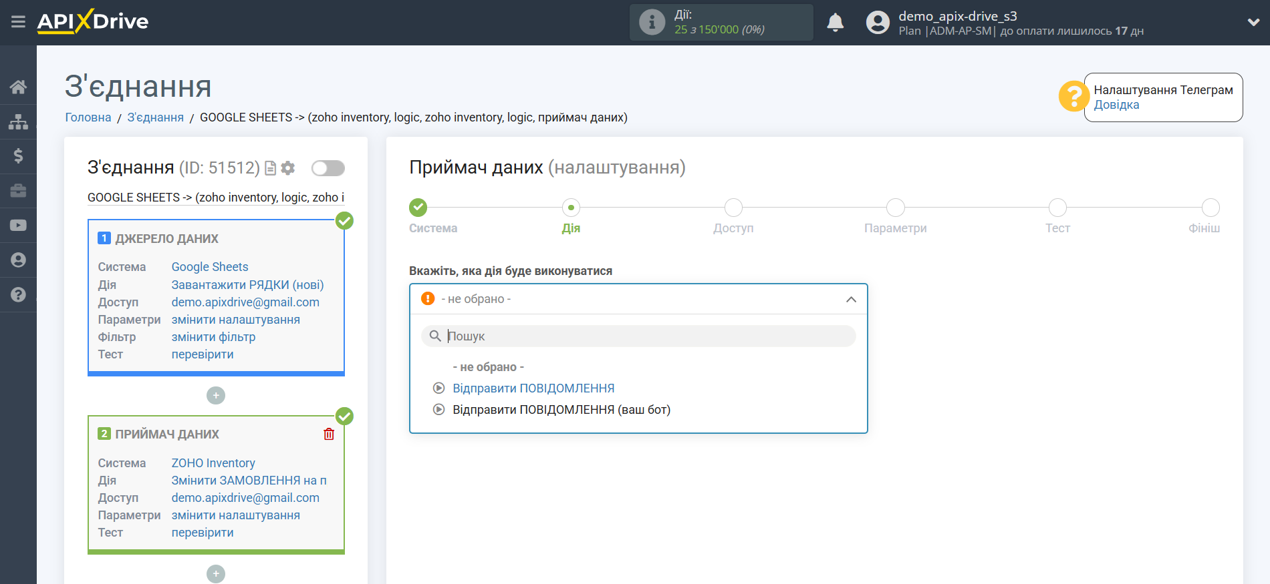Open notifications bell
Screen dimensions: 1270x584
[x=835, y=22]
